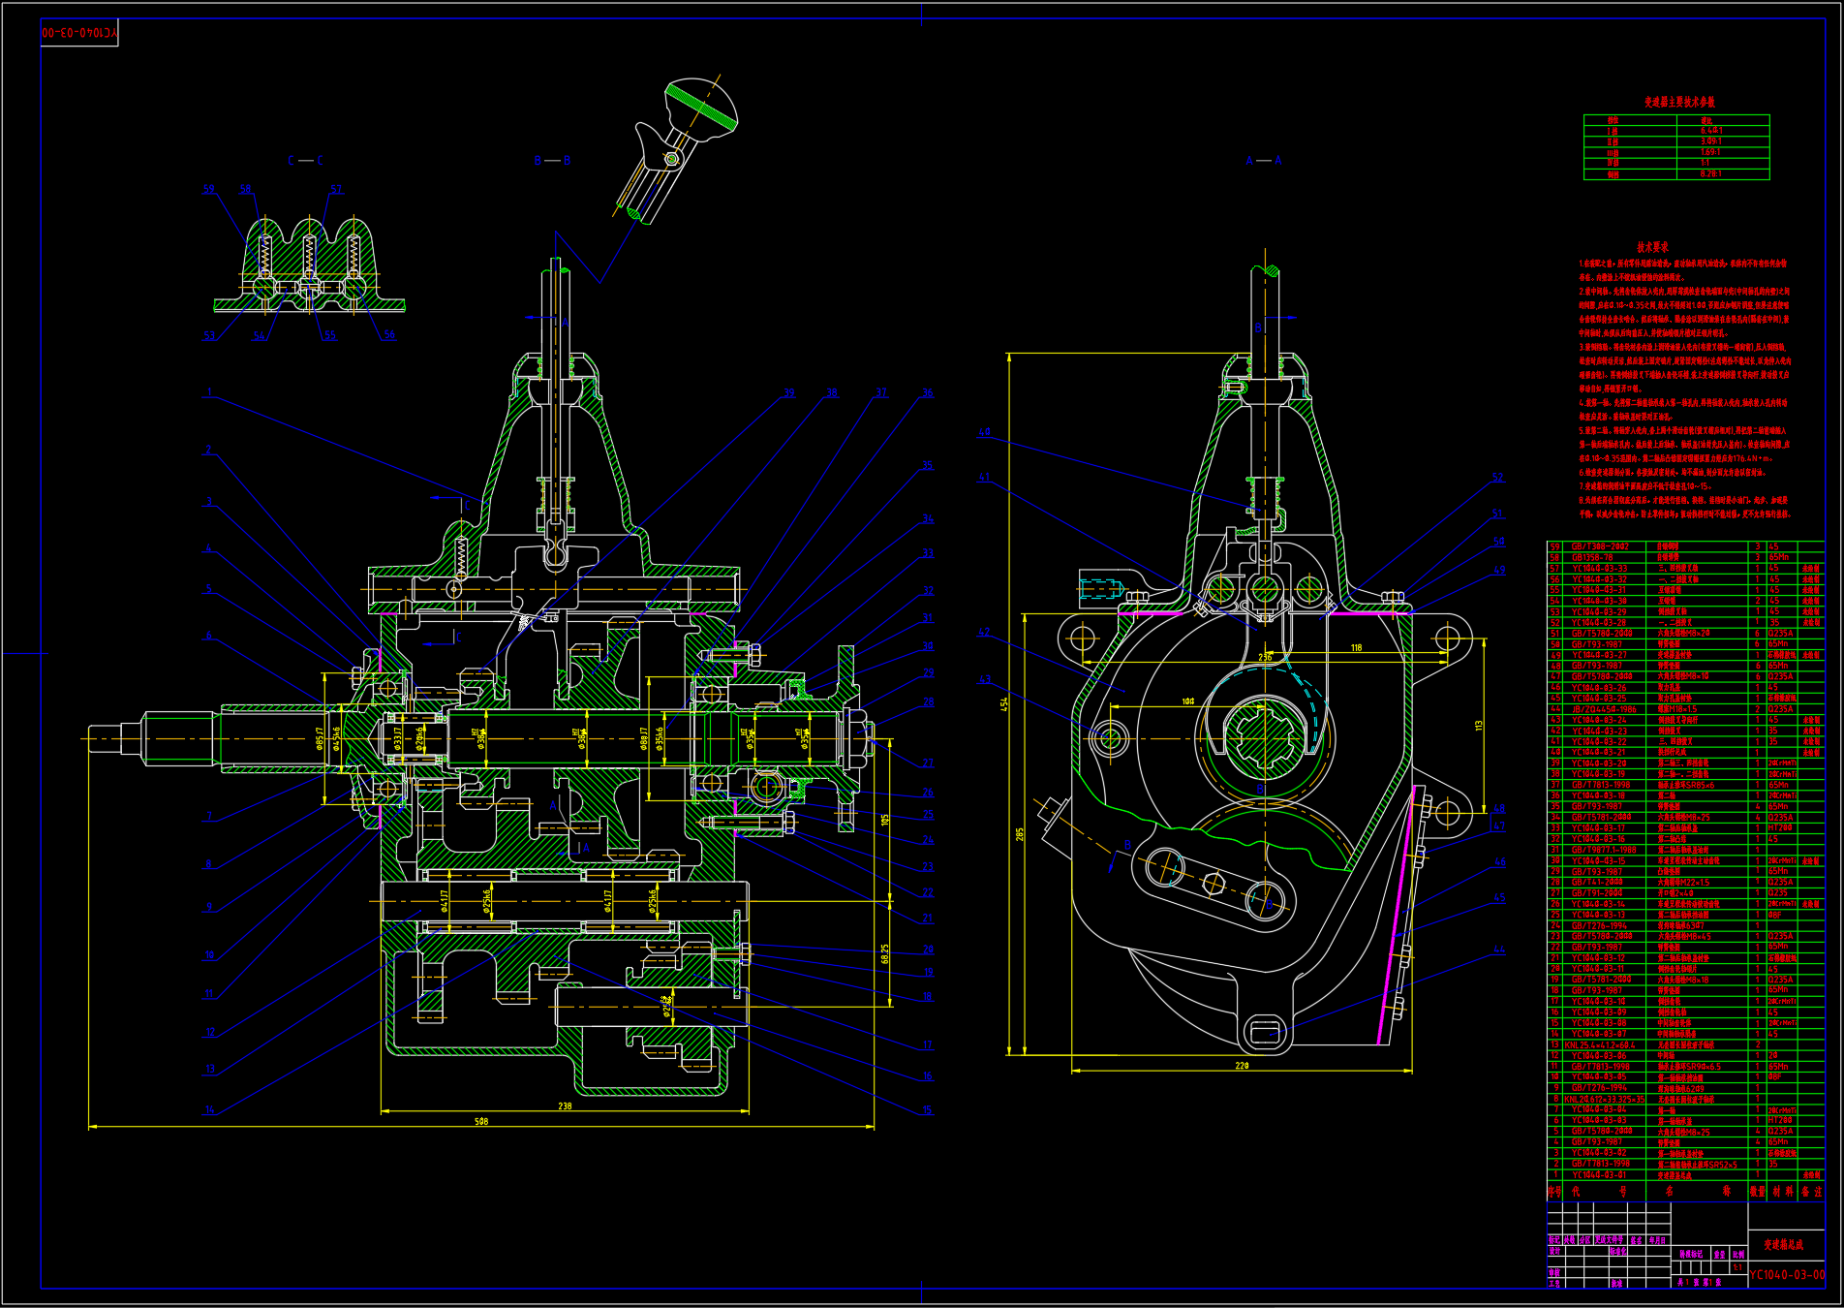
Task: Click the 1.69:1 ratio value
Action: (x=1711, y=152)
